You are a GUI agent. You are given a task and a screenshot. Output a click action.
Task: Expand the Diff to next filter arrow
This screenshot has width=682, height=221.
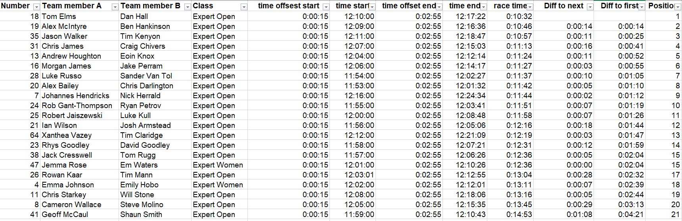(x=590, y=7)
